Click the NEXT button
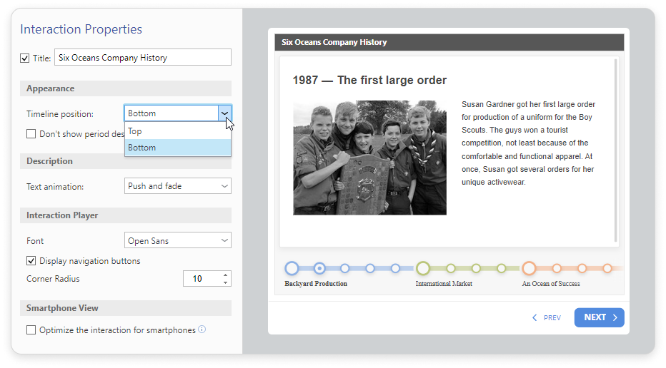Image resolution: width=666 pixels, height=368 pixels. click(x=599, y=317)
